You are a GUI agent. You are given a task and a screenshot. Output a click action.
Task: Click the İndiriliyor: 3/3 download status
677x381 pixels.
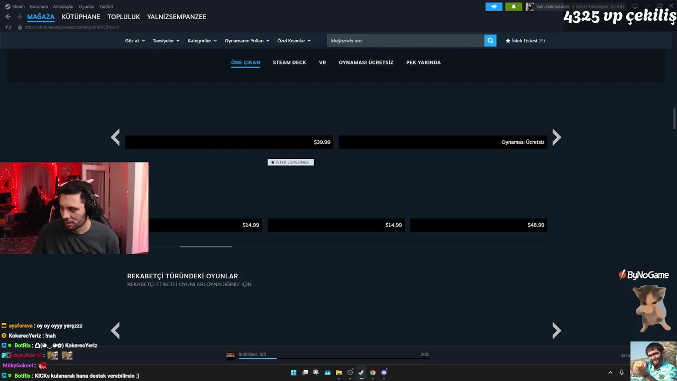pyautogui.click(x=252, y=355)
